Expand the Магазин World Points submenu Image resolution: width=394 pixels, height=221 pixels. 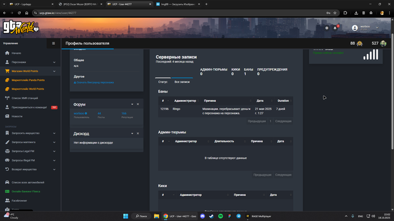tap(54, 71)
